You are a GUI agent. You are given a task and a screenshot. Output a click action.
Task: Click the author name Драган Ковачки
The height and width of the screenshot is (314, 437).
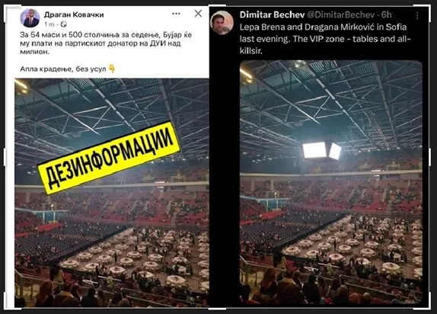[x=74, y=14]
